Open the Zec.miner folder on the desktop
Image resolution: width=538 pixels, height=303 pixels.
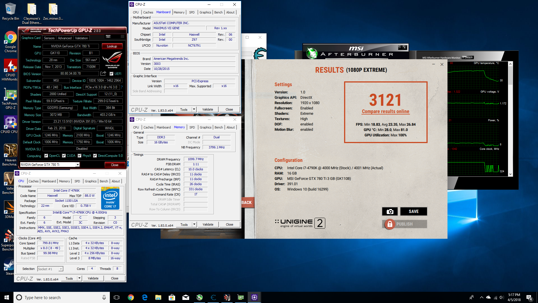click(x=53, y=12)
